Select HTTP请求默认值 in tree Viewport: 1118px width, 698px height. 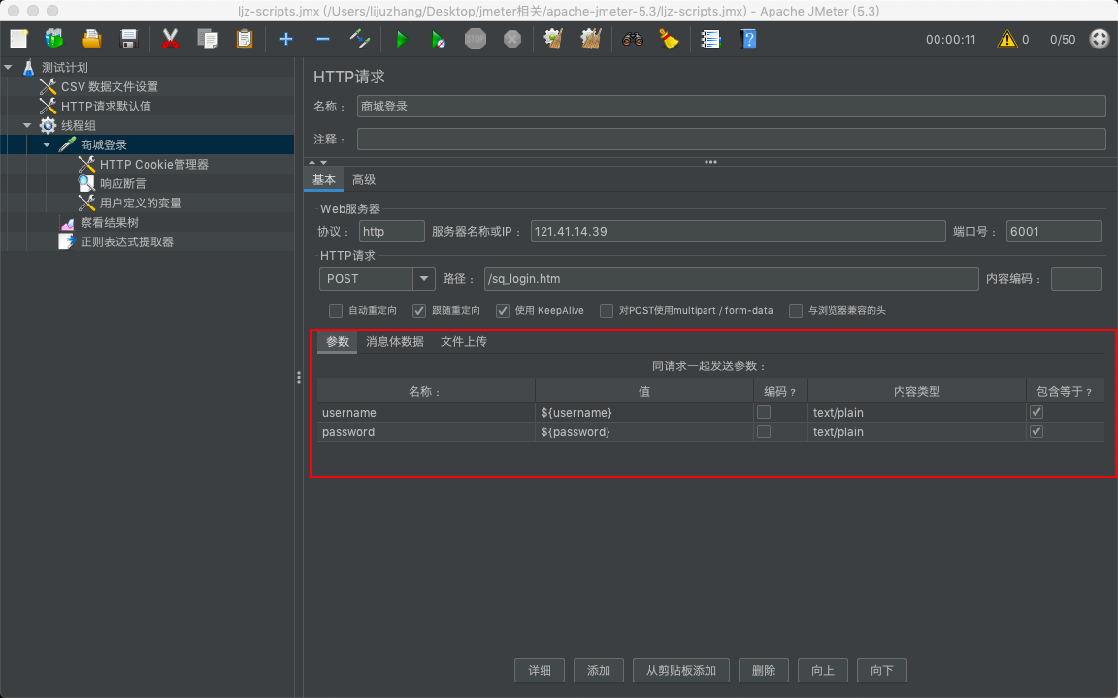[106, 106]
